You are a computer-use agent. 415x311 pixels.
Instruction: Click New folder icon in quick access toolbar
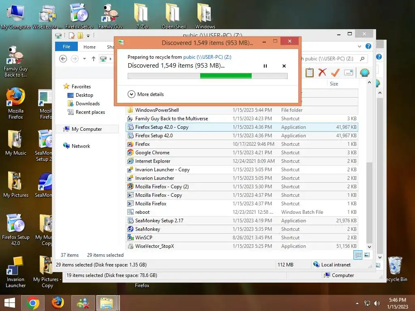80,36
